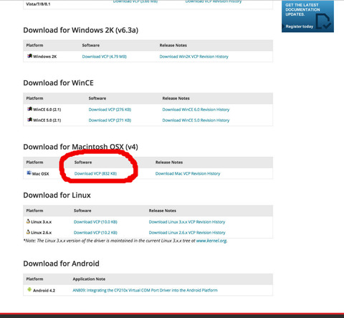
Task: Open Download Mac VCP Revision History
Action: click(x=188, y=173)
